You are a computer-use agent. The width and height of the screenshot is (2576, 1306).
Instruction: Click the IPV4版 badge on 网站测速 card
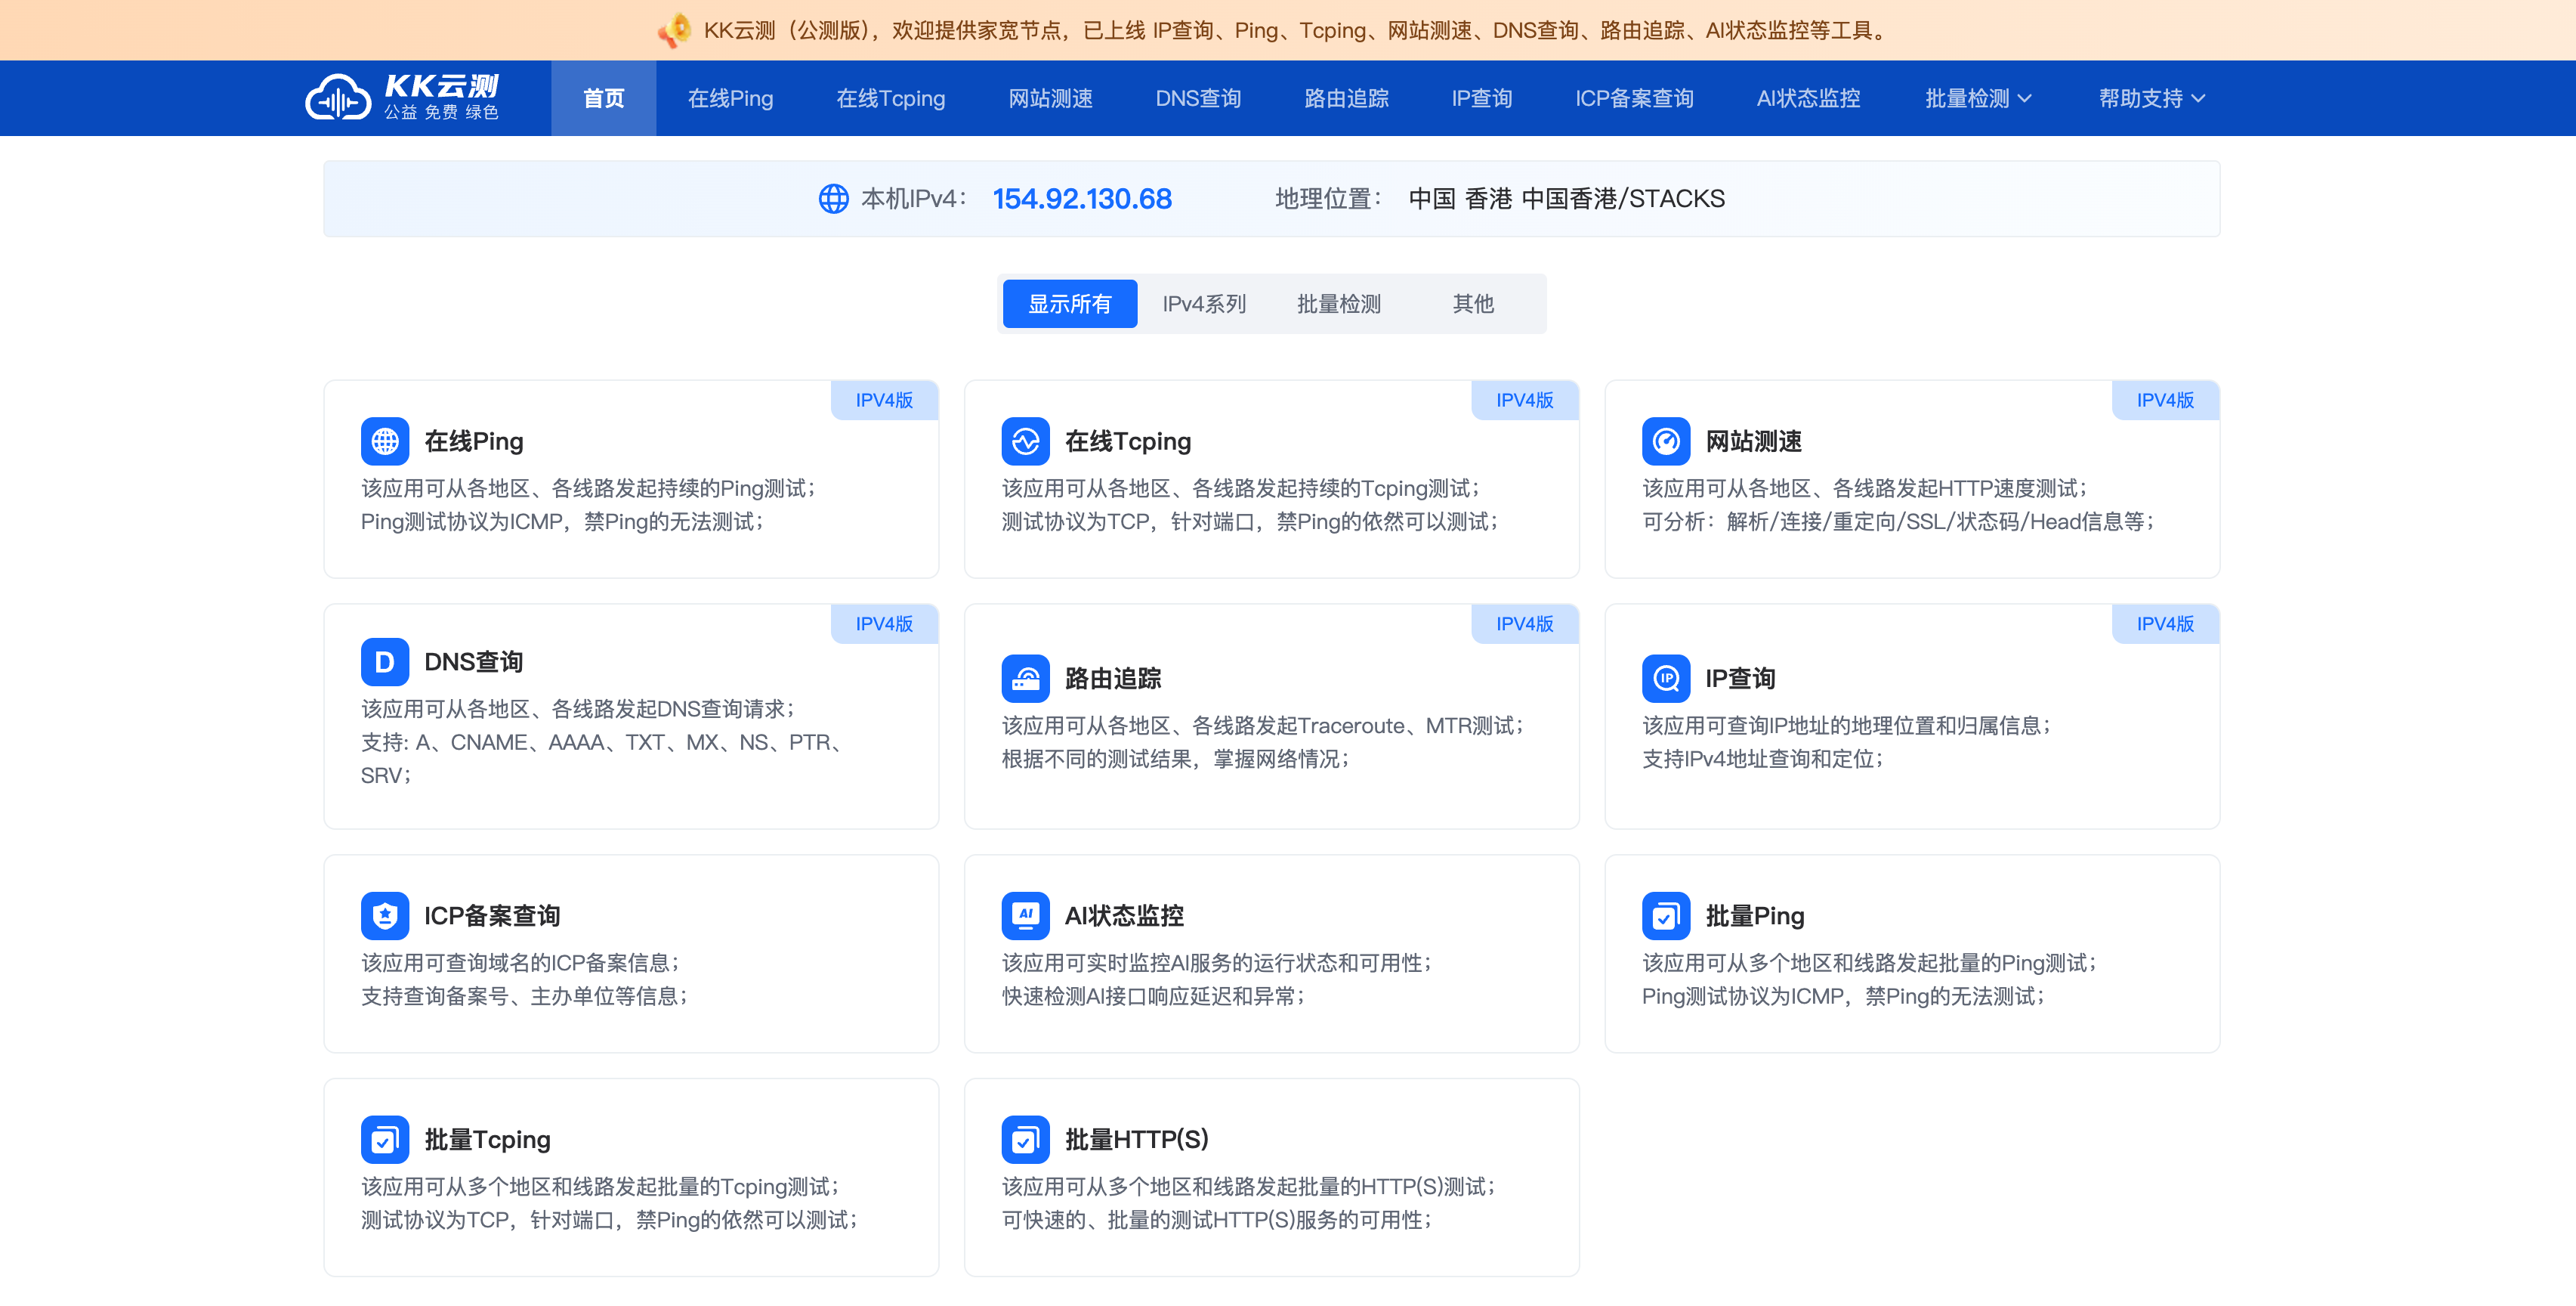point(2165,401)
